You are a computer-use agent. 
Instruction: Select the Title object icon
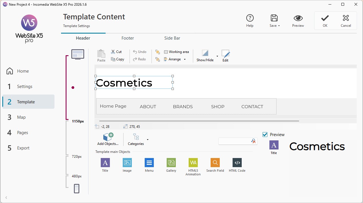(x=105, y=163)
